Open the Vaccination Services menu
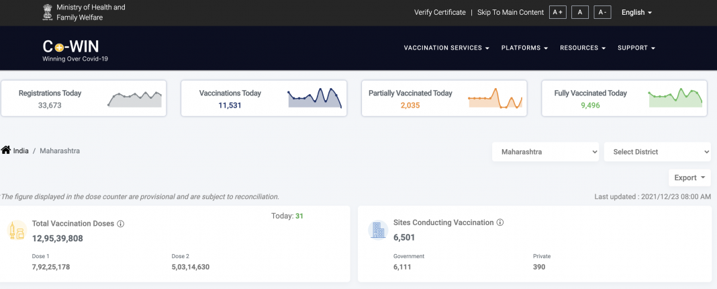The height and width of the screenshot is (289, 717). [446, 48]
